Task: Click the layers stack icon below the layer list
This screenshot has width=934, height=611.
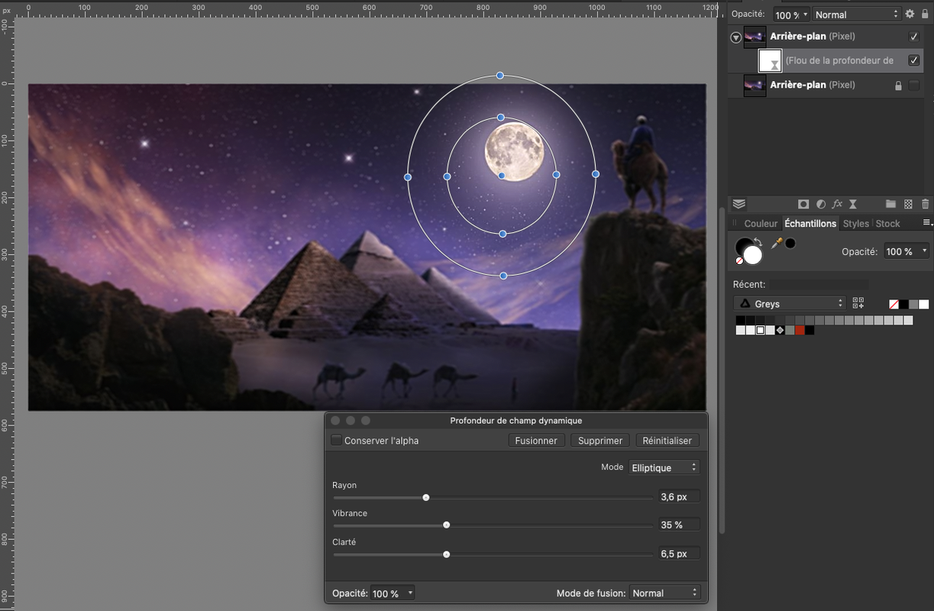Action: tap(738, 204)
